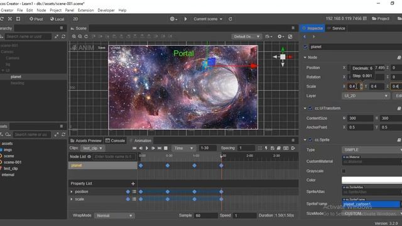
Task: Open the Current scene dropdown
Action: point(208,19)
